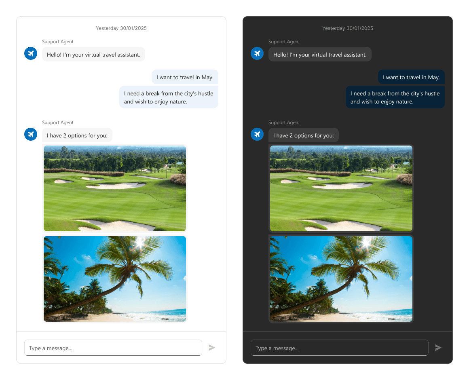469x380 pixels.
Task: Click the 'Type a message...' field in light theme
Action: tap(113, 347)
